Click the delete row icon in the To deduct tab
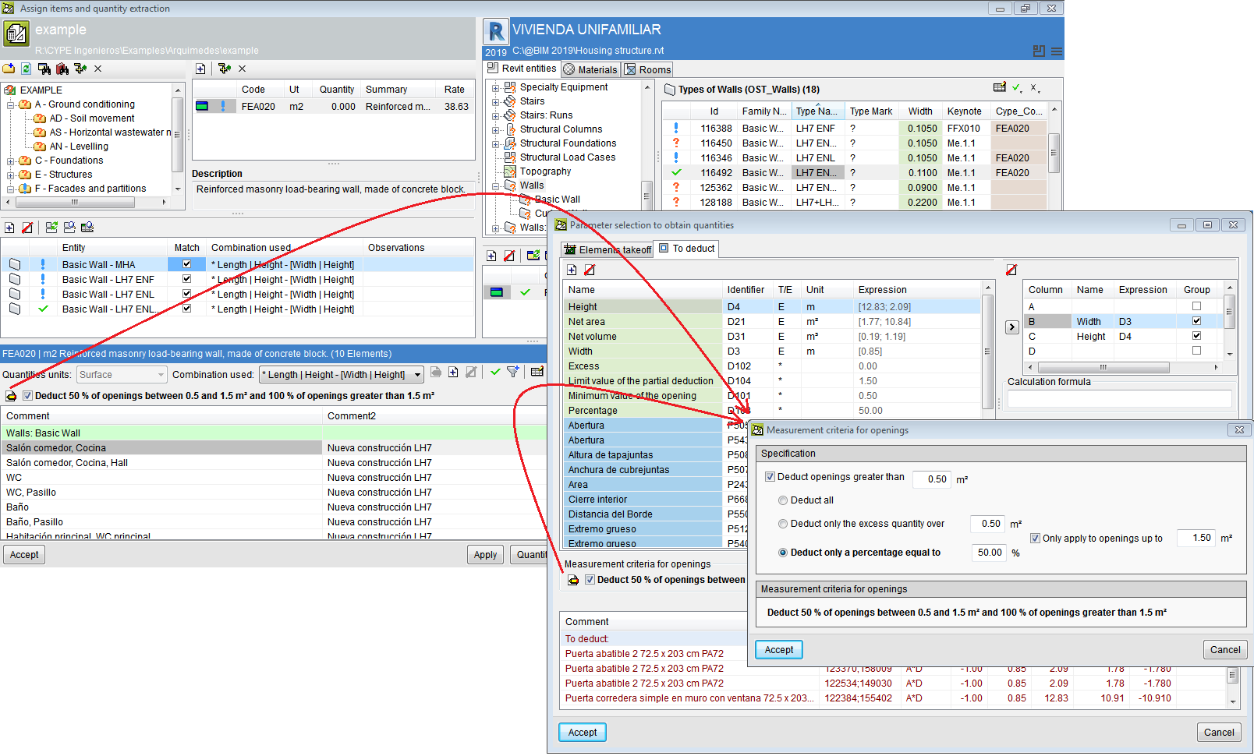 pyautogui.click(x=590, y=270)
